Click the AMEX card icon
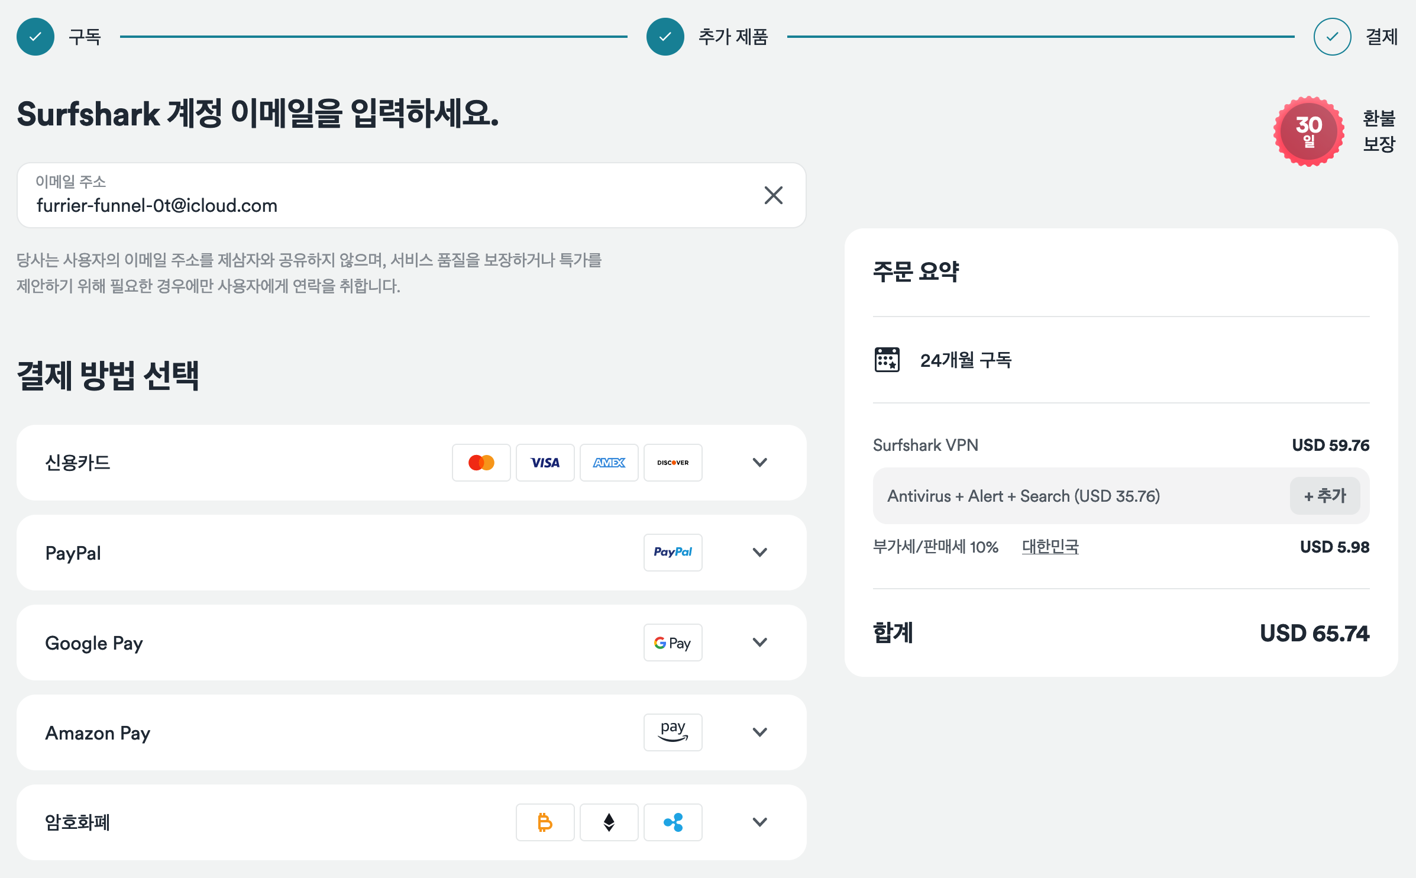 pyautogui.click(x=609, y=463)
